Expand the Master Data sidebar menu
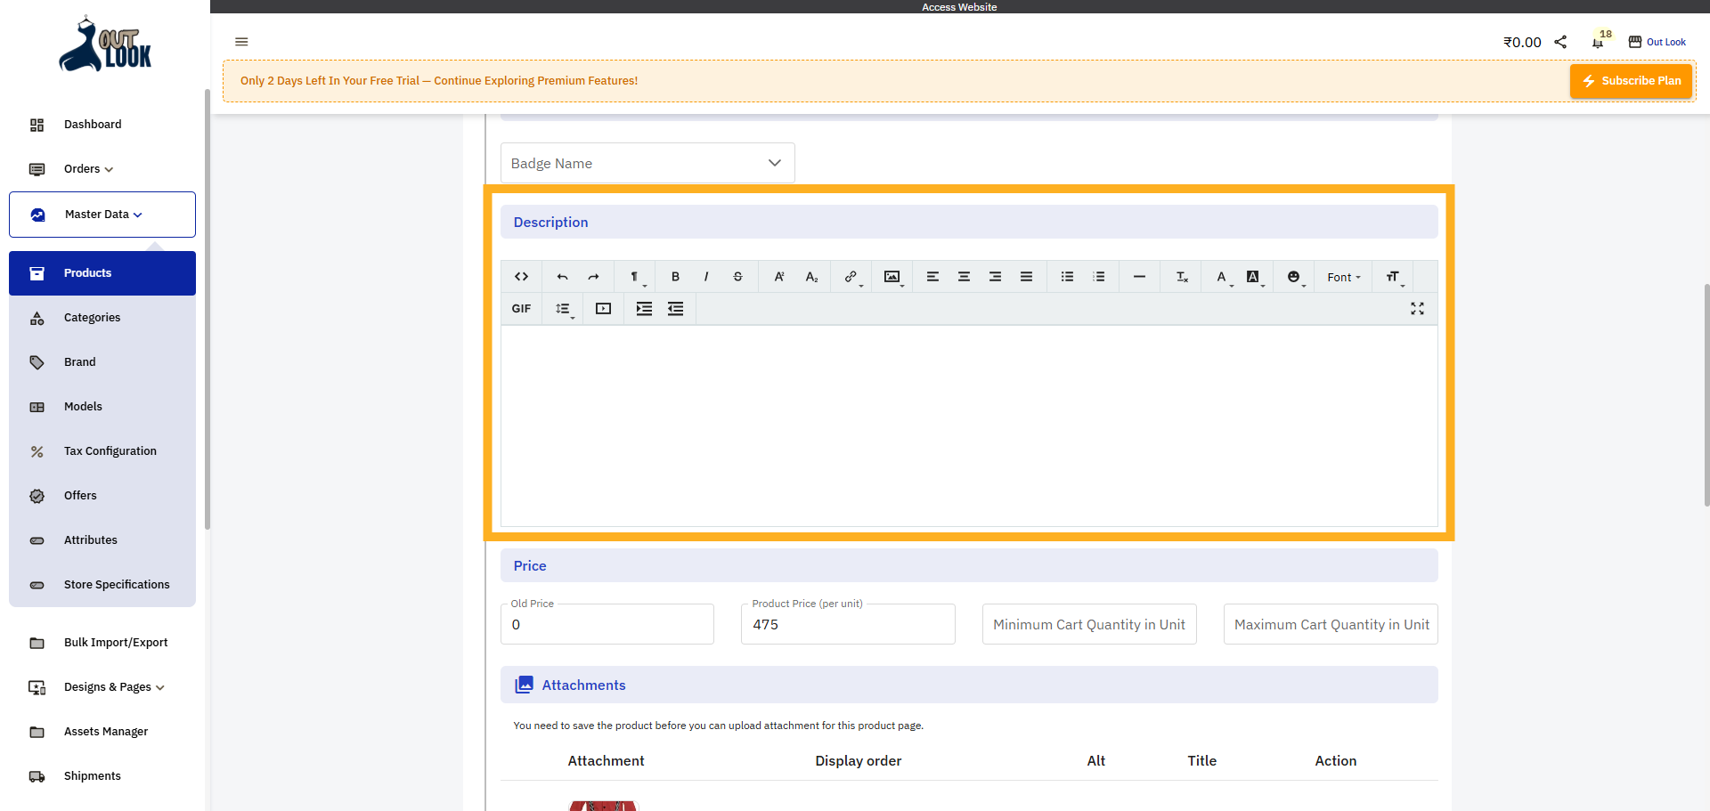Screen dimensions: 1710x811 coord(102,215)
